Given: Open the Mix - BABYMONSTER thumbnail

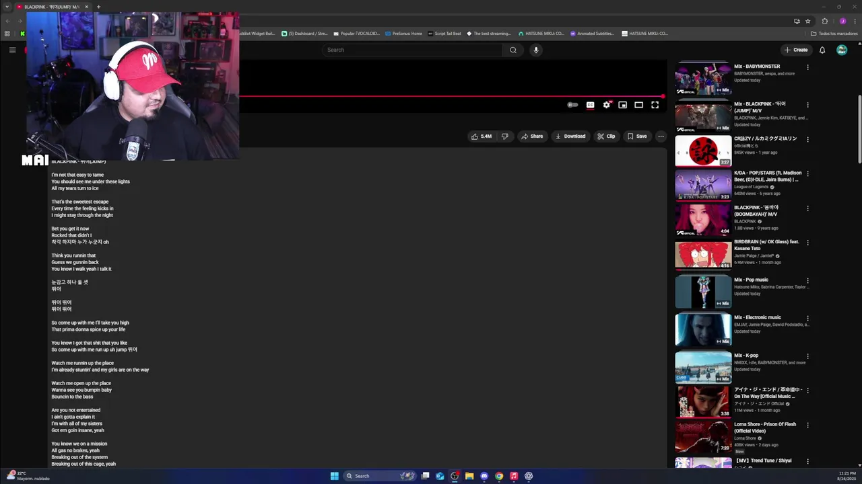Looking at the screenshot, I should (x=703, y=79).
